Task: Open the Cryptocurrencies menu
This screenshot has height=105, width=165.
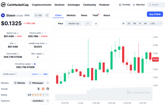Action: coord(42,5)
